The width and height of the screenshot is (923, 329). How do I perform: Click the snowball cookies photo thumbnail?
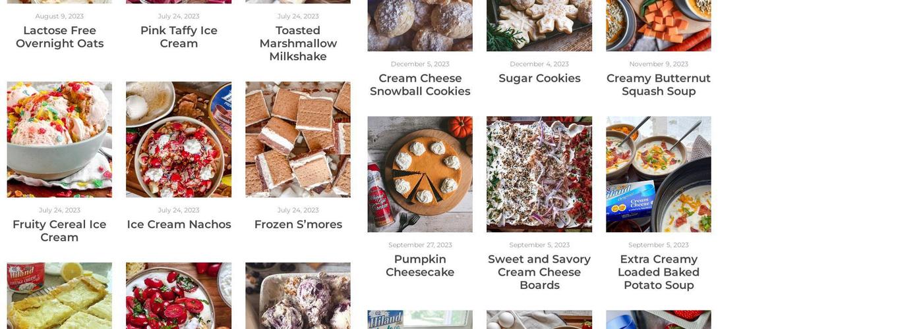420,26
